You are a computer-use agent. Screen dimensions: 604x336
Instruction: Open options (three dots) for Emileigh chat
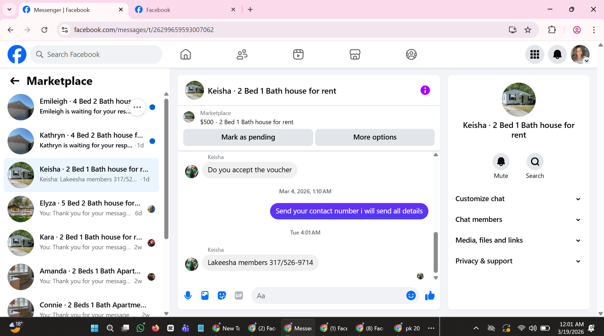point(137,107)
